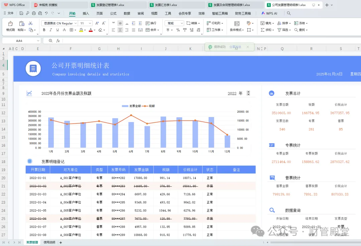Toggle Bold formatting
Image resolution: width=361 pixels, height=246 pixels.
coord(44,30)
